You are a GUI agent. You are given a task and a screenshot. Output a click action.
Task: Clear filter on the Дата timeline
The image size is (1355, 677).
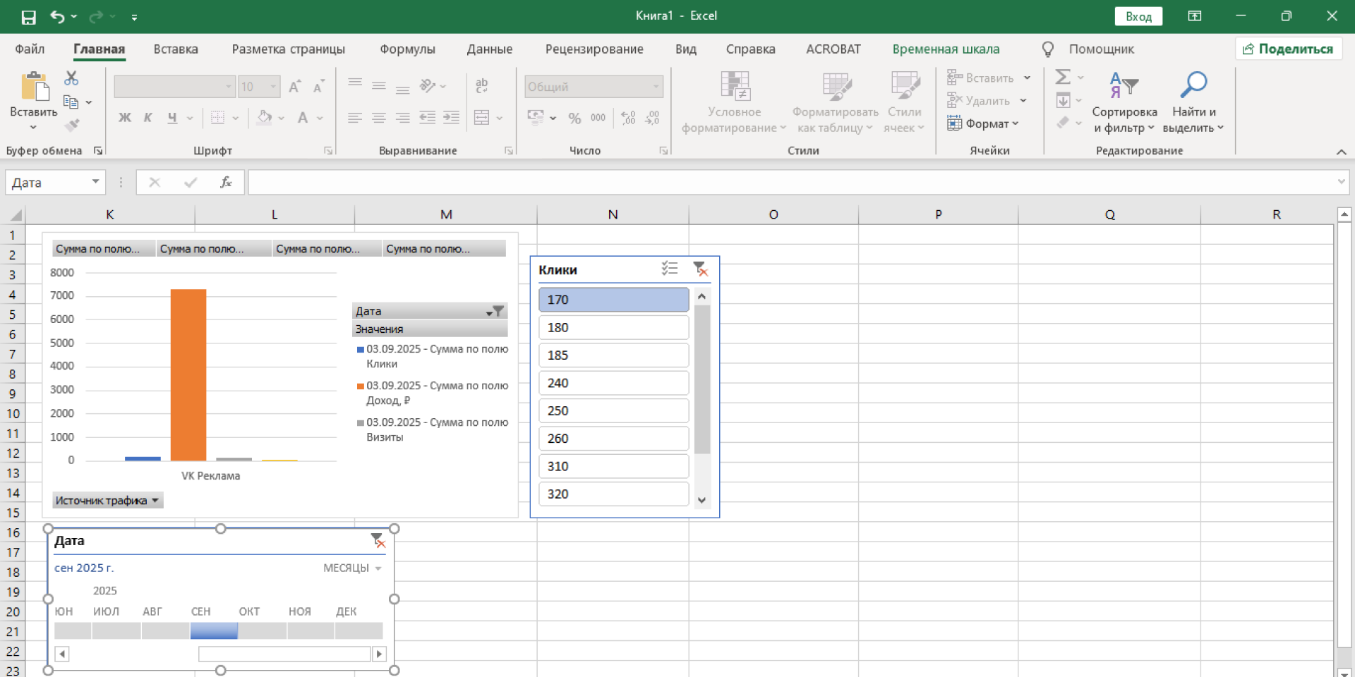378,541
